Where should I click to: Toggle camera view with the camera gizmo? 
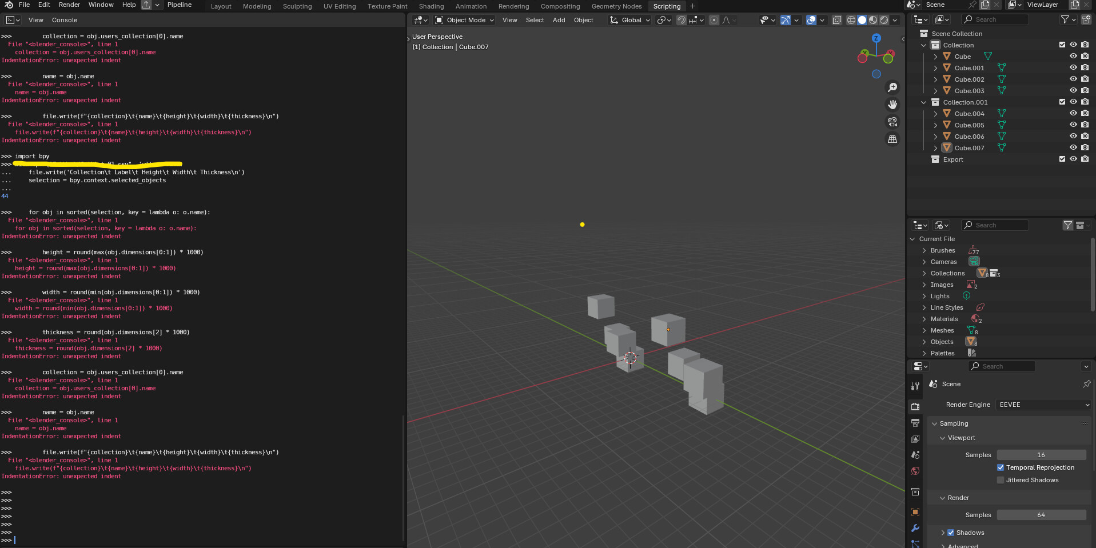click(x=892, y=122)
